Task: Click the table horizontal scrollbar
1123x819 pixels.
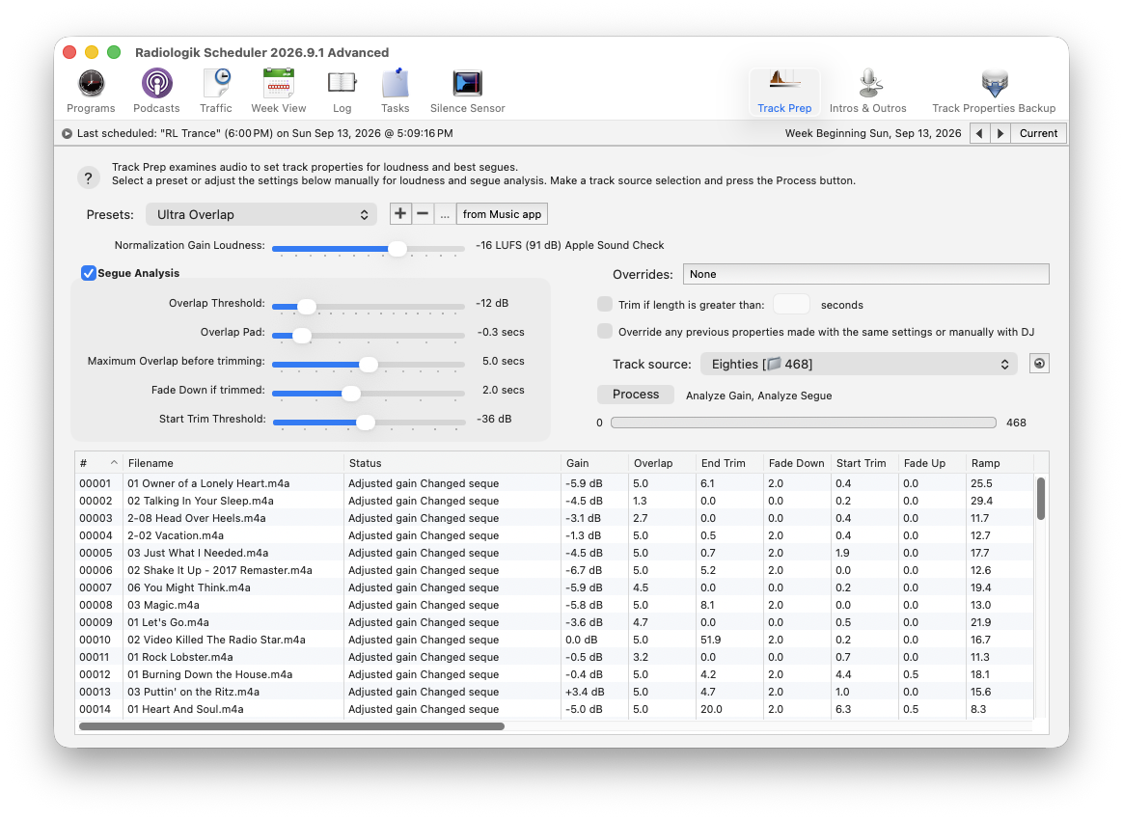Action: 291,726
